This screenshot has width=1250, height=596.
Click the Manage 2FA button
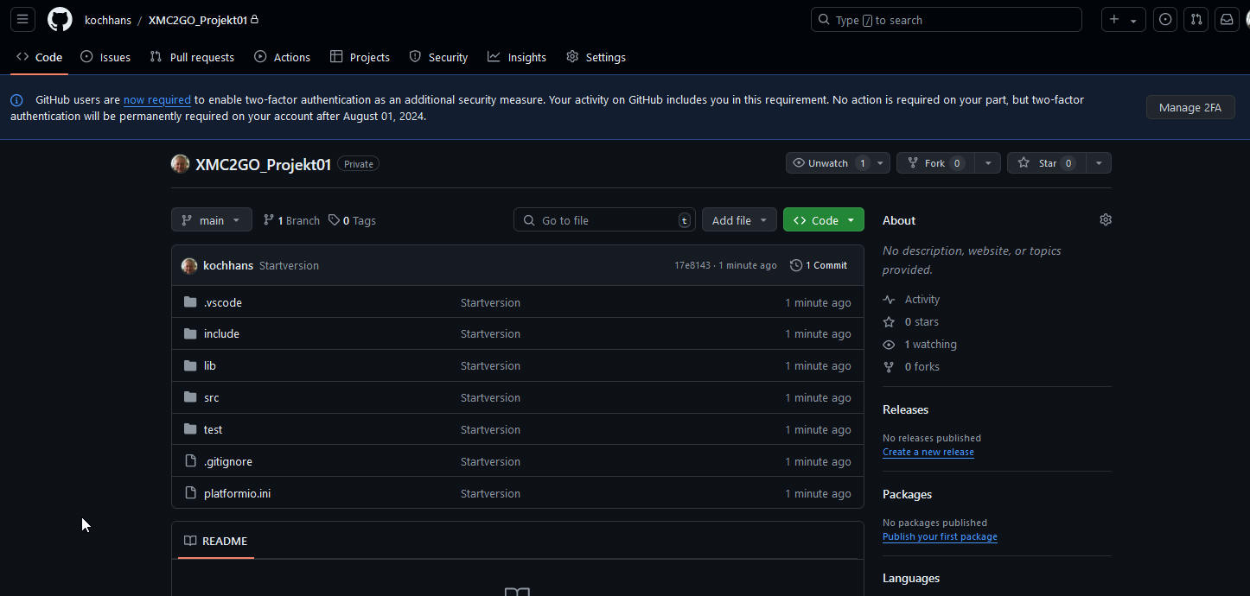(1189, 107)
